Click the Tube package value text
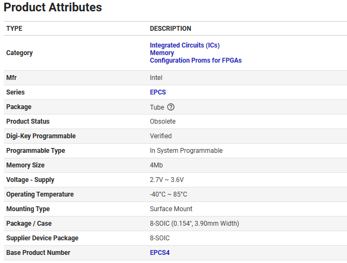 coord(157,107)
